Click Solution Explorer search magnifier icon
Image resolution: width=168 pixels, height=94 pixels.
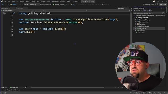click(x=163, y=13)
